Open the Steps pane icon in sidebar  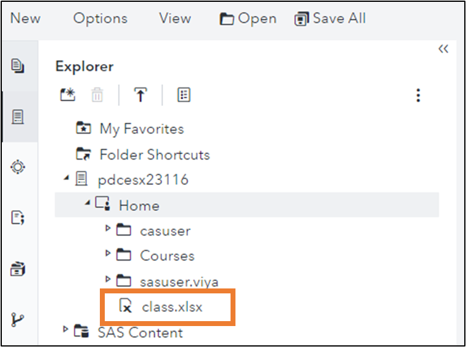[x=18, y=166]
